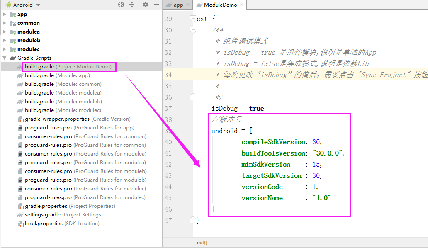Open proguard-rules.pro for common
The width and height of the screenshot is (428, 248).
[x=85, y=145]
